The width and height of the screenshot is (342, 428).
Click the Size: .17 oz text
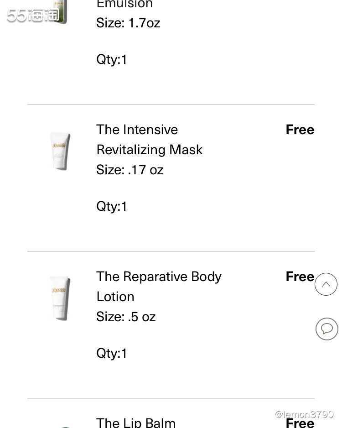[130, 170]
